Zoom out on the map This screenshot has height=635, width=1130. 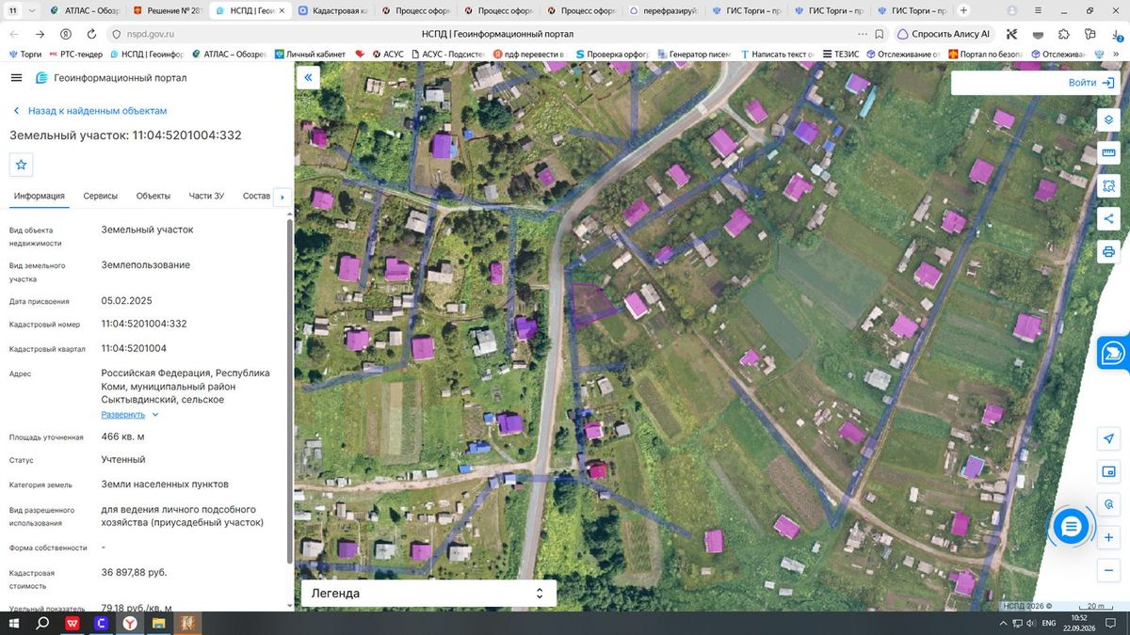[x=1108, y=569]
